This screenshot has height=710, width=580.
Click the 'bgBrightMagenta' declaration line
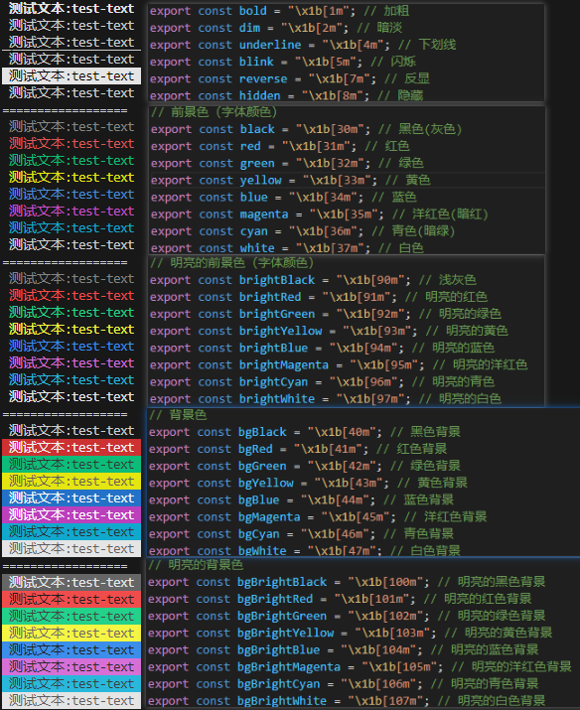click(360, 667)
